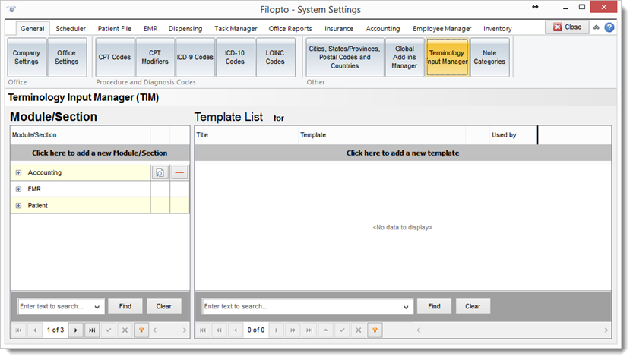
Task: Go to previous page in Template List navigator
Action: (x=219, y=330)
